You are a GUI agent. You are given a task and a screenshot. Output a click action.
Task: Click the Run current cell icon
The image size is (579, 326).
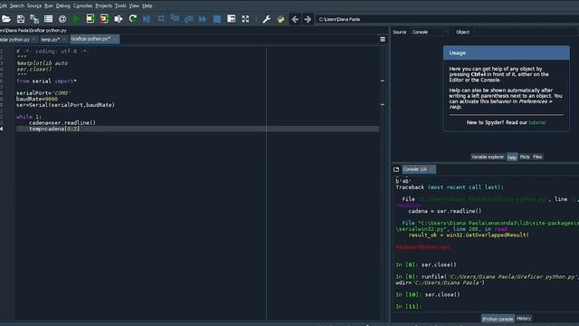coord(90,19)
